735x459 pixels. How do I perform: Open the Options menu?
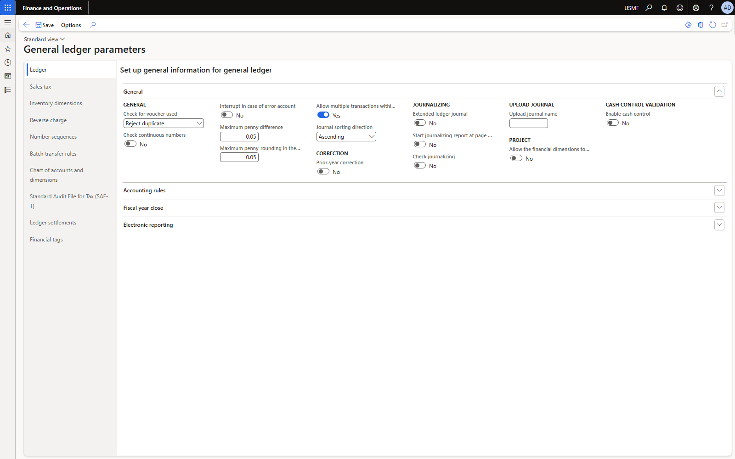tap(71, 25)
